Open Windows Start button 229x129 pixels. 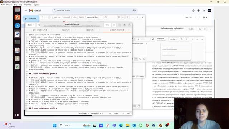54,125
